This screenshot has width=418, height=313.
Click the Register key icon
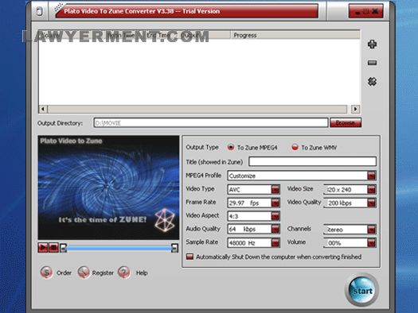coord(84,272)
